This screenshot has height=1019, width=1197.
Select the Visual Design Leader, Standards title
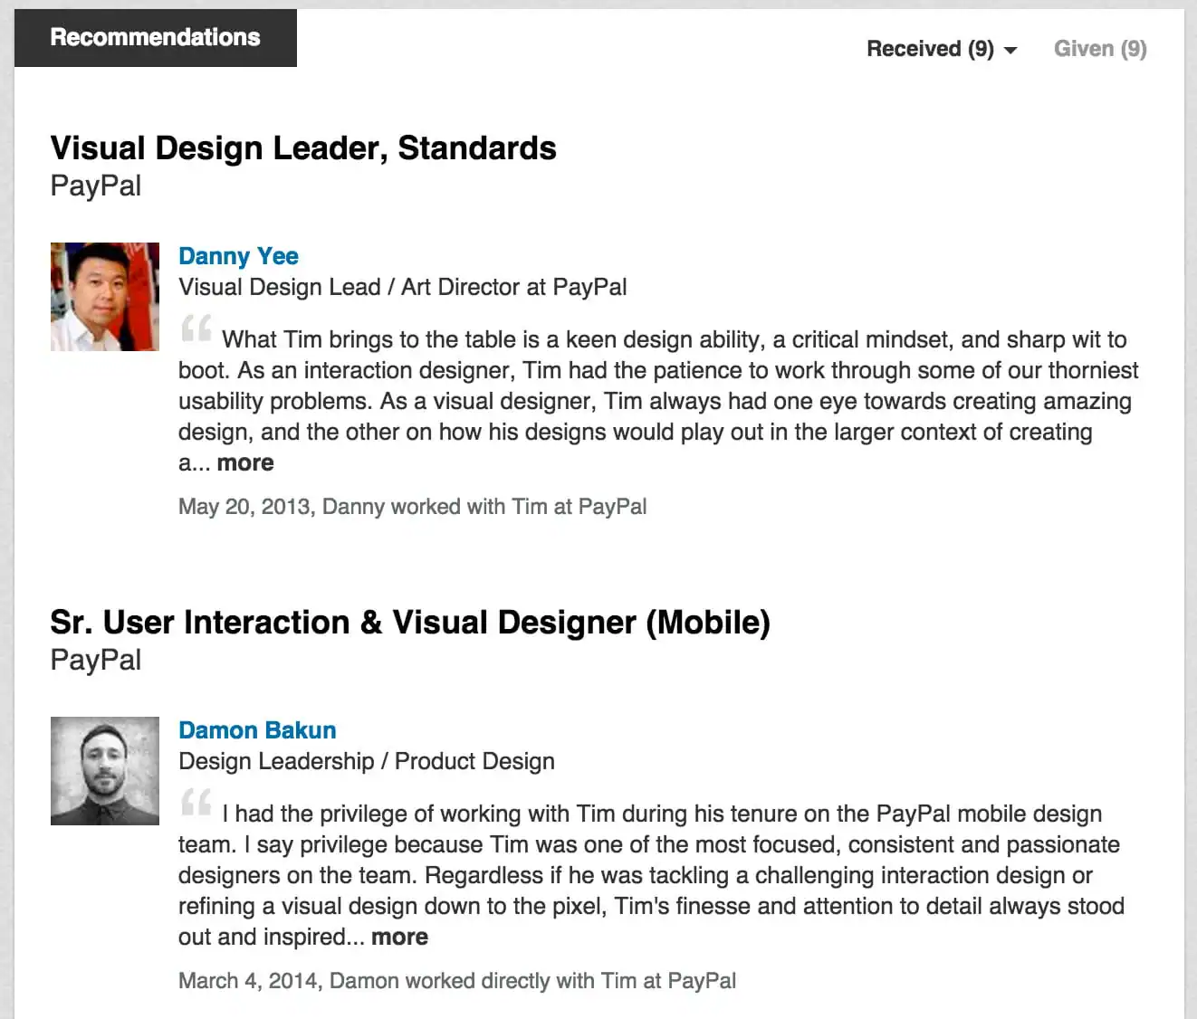tap(303, 148)
